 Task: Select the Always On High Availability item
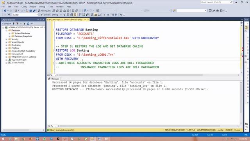coord(23,51)
